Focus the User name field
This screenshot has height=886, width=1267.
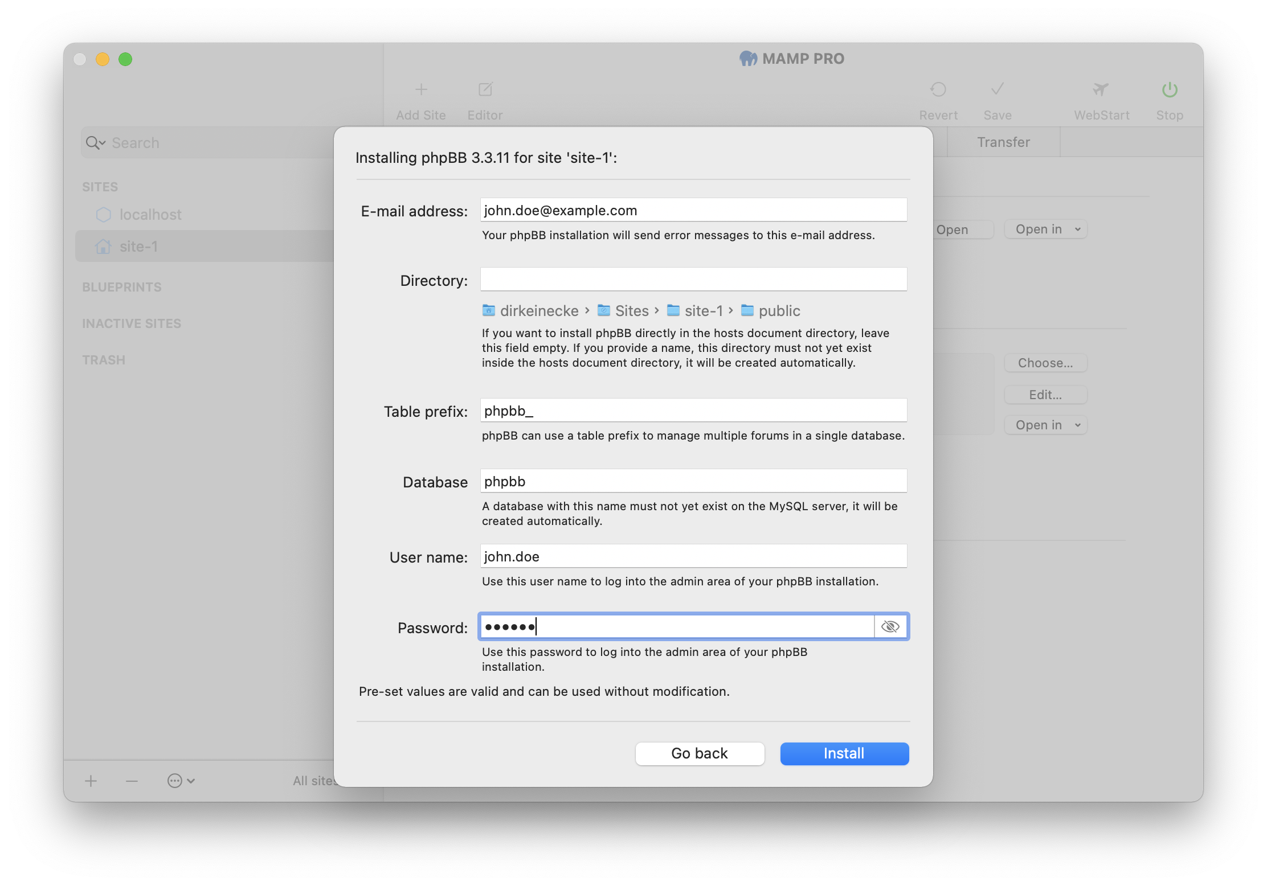693,556
